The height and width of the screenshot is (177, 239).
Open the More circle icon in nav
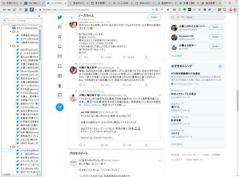[x=60, y=95]
